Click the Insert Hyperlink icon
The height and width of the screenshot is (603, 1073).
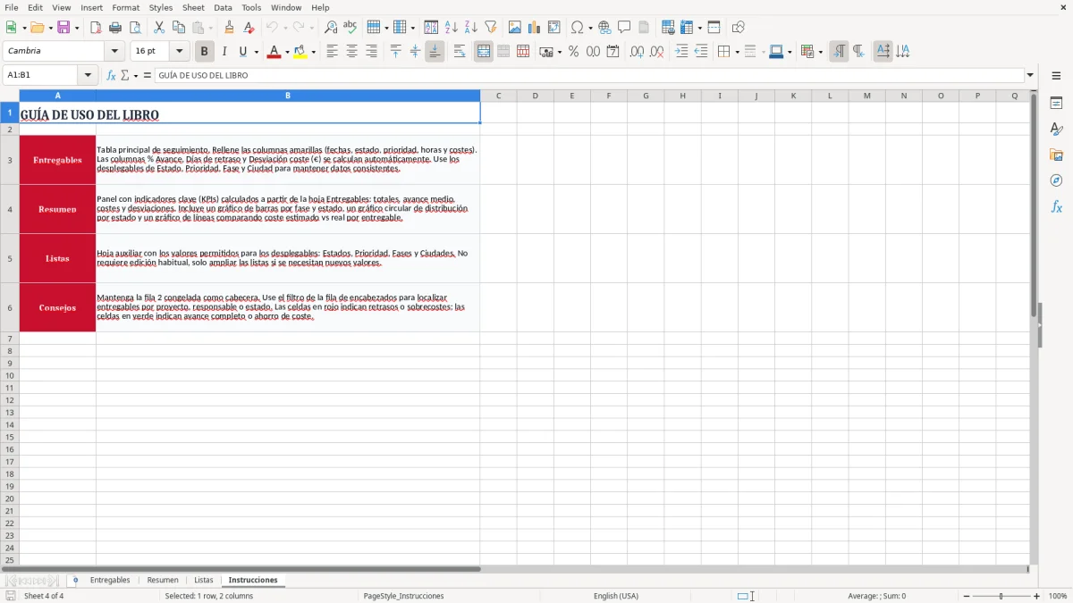604,28
